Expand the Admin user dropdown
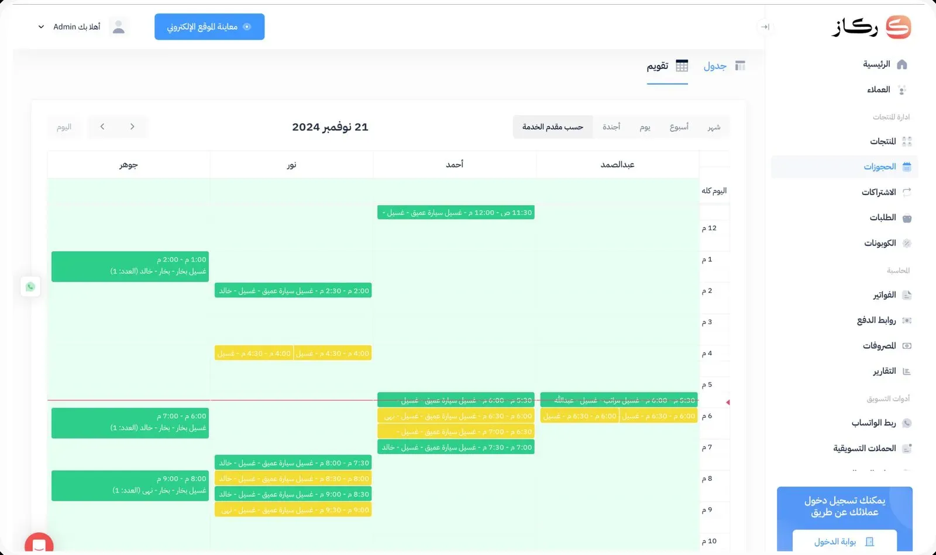The width and height of the screenshot is (936, 555). click(x=41, y=27)
